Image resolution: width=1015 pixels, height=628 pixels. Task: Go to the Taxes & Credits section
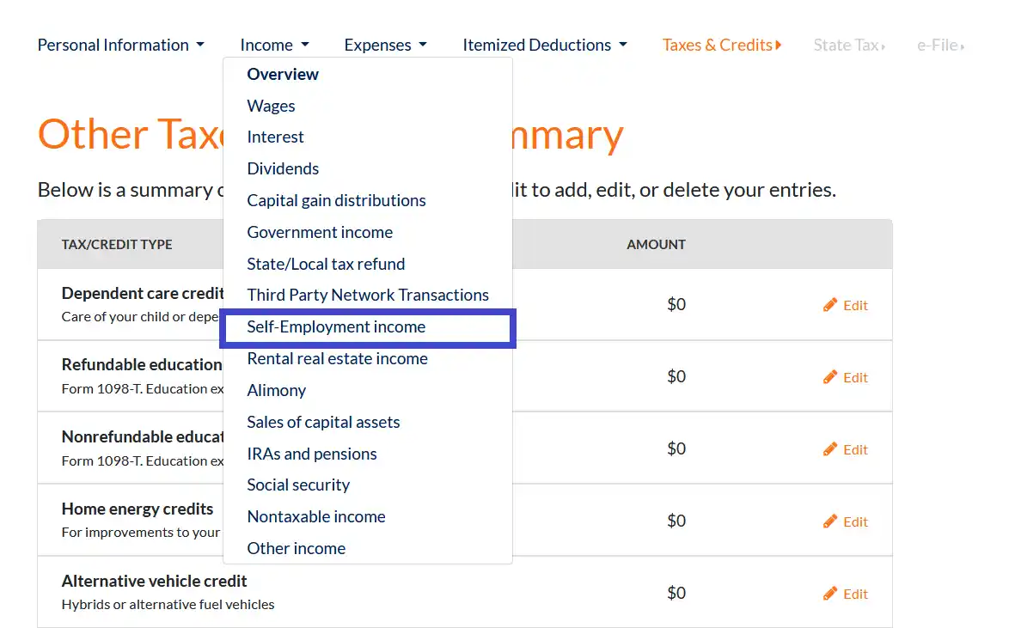721,45
